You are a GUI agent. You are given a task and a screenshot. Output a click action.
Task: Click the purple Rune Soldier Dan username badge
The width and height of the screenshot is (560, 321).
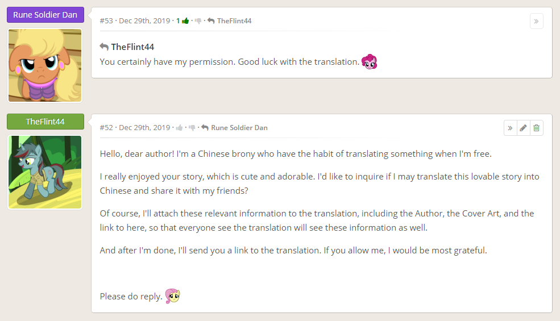point(45,15)
